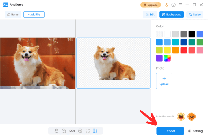The image size is (208, 137).
Task: Go to Home
Action: [13, 14]
